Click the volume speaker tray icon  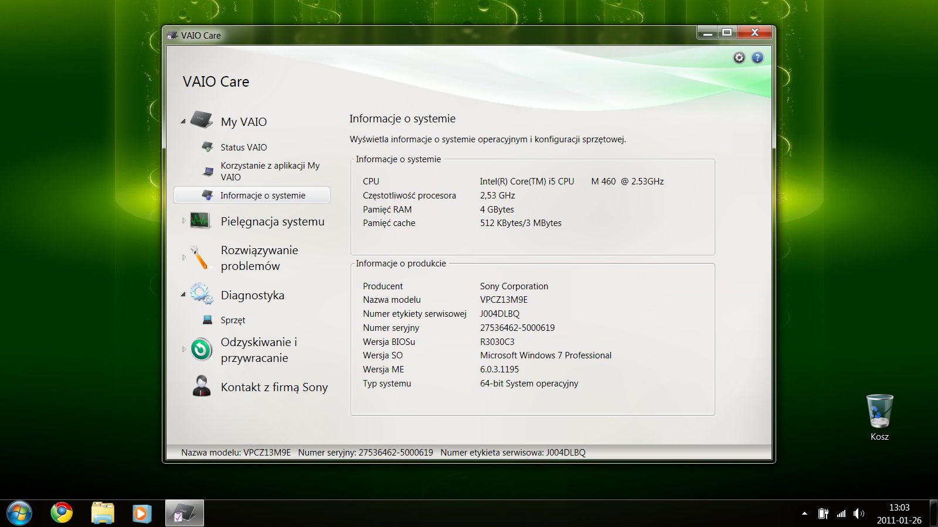pyautogui.click(x=859, y=514)
